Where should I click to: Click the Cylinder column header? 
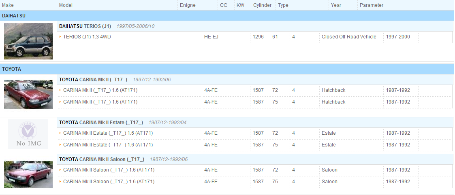pyautogui.click(x=262, y=5)
